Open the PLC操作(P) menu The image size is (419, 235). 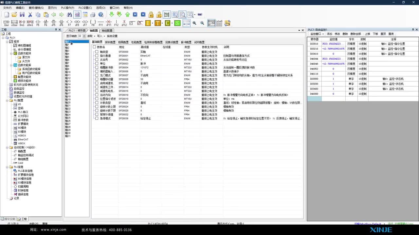tap(68, 8)
